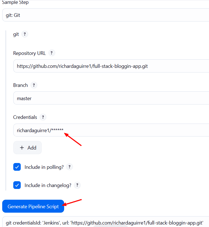
Task: Show help for Repository URL
Action: click(x=51, y=53)
